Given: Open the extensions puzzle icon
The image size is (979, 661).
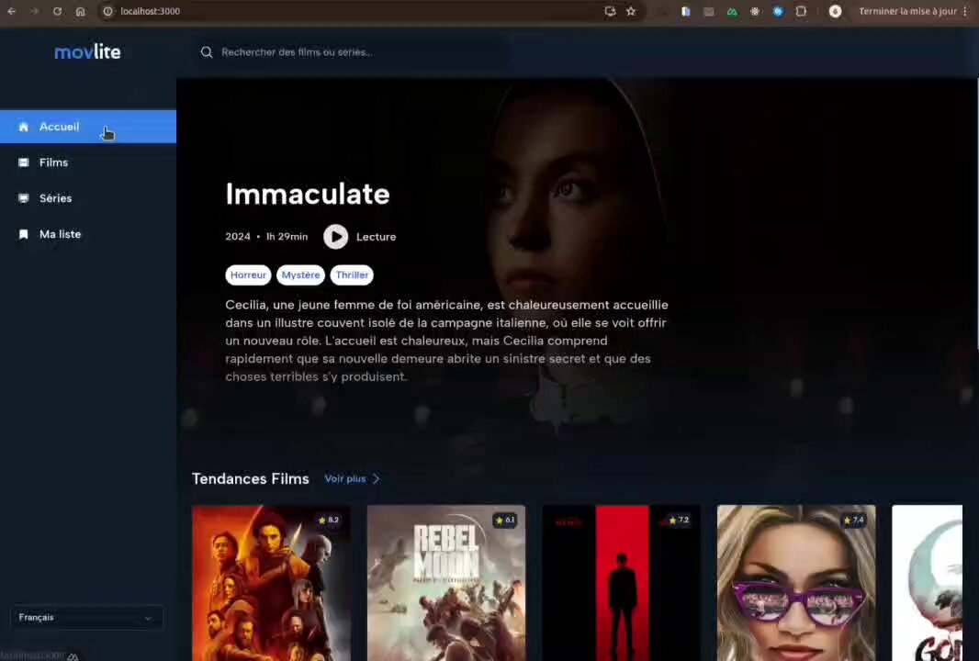Looking at the screenshot, I should 801,11.
